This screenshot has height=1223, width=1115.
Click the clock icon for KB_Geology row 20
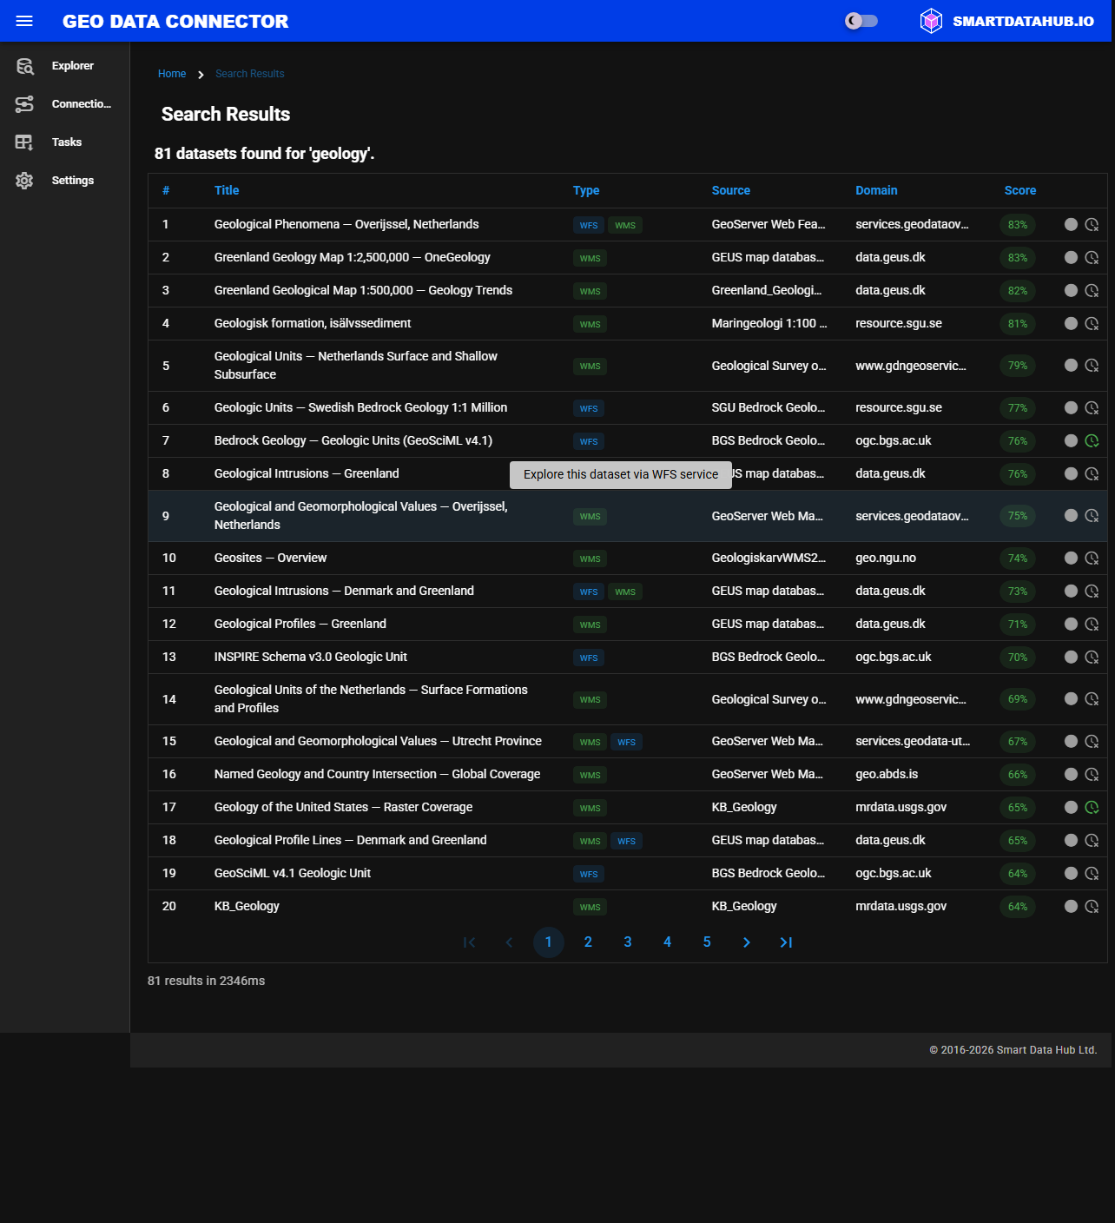[1092, 906]
